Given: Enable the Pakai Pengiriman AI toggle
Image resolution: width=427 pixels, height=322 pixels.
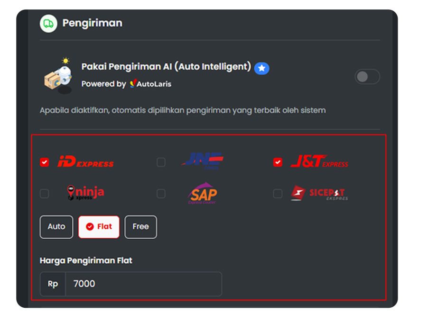Looking at the screenshot, I should click(367, 77).
